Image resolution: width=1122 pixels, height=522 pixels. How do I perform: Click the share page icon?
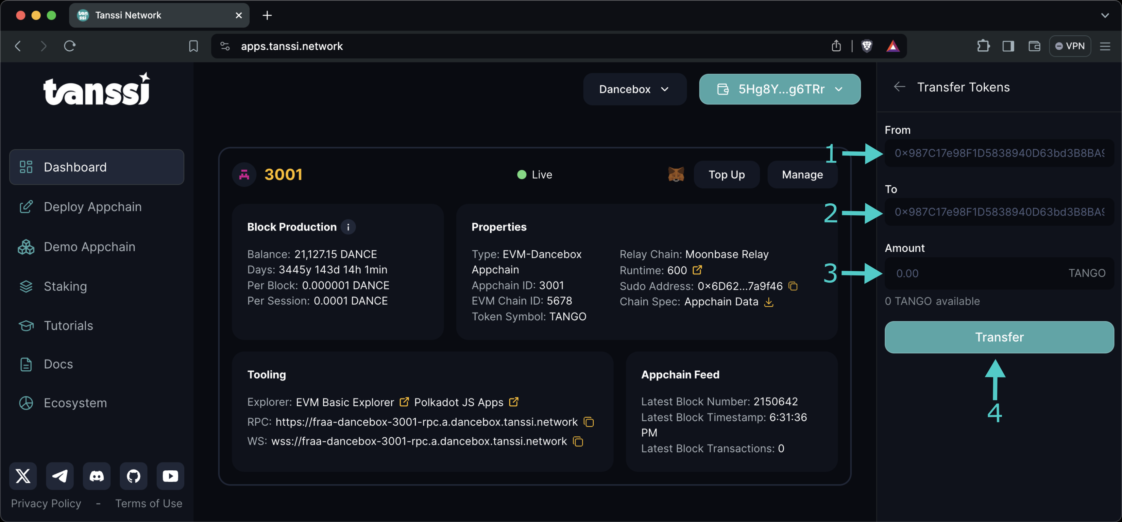click(x=836, y=46)
